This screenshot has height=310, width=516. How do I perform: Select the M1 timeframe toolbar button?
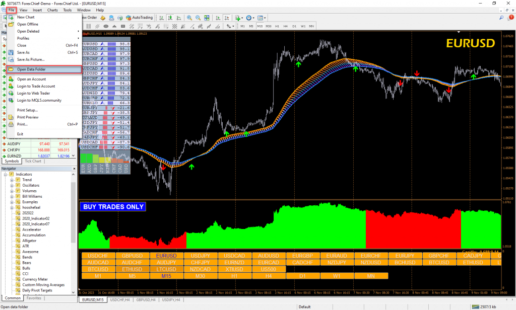click(242, 26)
